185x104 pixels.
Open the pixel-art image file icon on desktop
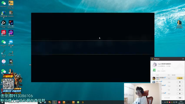click(11, 14)
